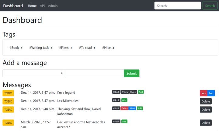Click #Book badge on Thinking, fast and slow
The height and width of the screenshot is (131, 219).
[x=116, y=109]
